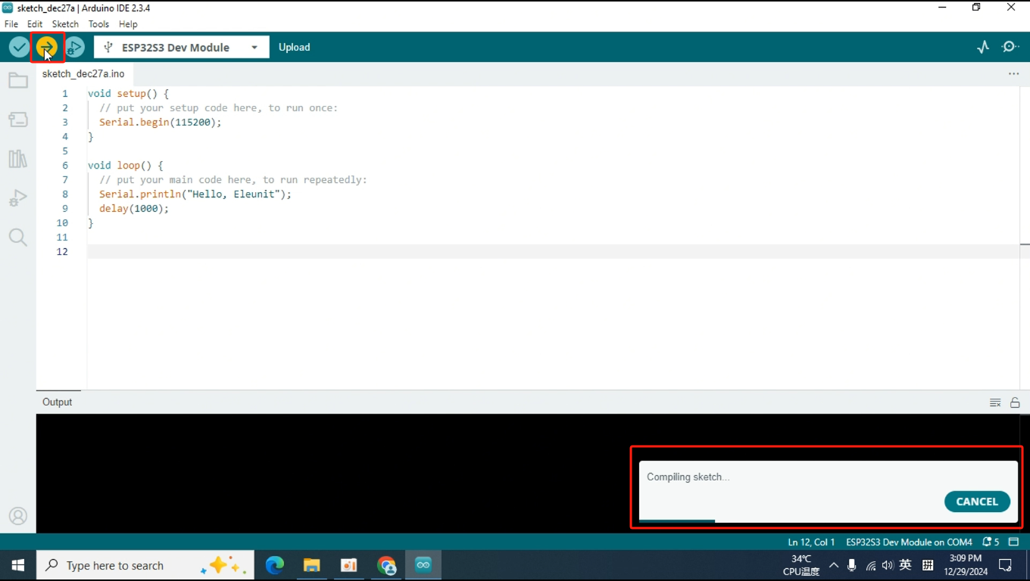Open the PowerPoint taskbar icon
Image resolution: width=1030 pixels, height=581 pixels.
click(x=349, y=565)
